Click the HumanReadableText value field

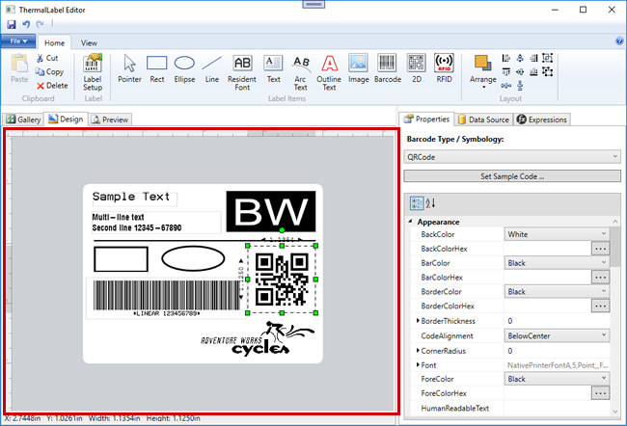(557, 407)
